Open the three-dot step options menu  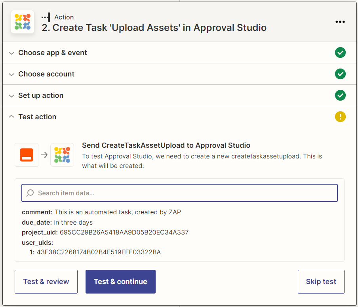click(x=340, y=22)
